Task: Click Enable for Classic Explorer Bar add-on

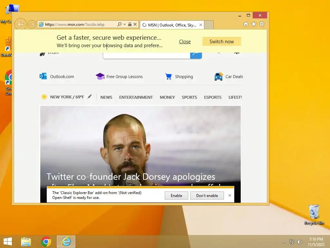Action: coord(176,195)
